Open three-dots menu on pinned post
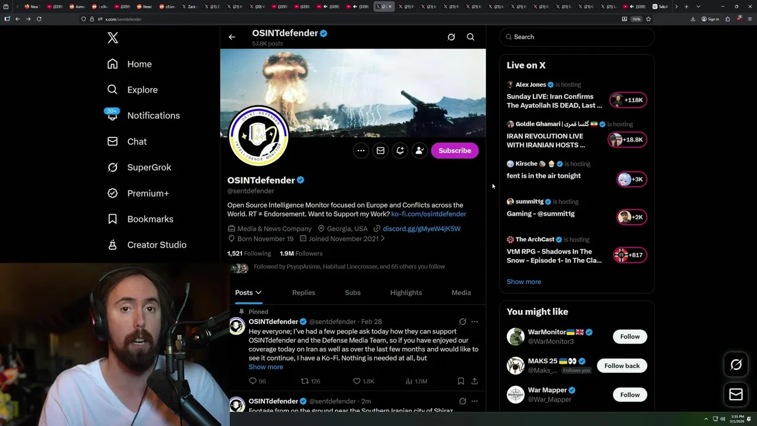Screen dimensions: 757x426 [x=474, y=322]
